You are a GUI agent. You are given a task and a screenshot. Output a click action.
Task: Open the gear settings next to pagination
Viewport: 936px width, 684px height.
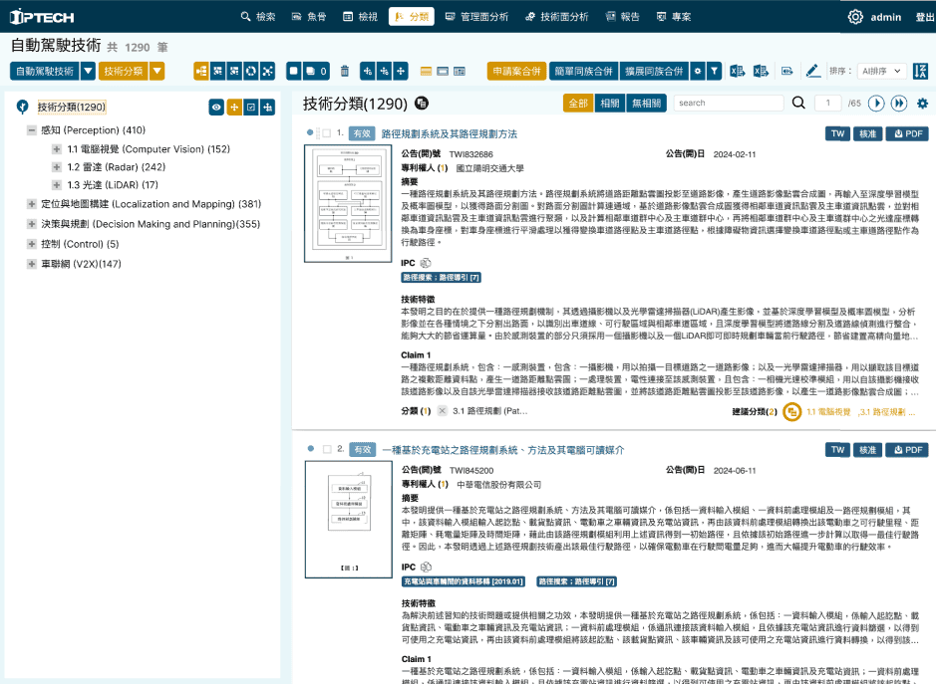(x=922, y=103)
